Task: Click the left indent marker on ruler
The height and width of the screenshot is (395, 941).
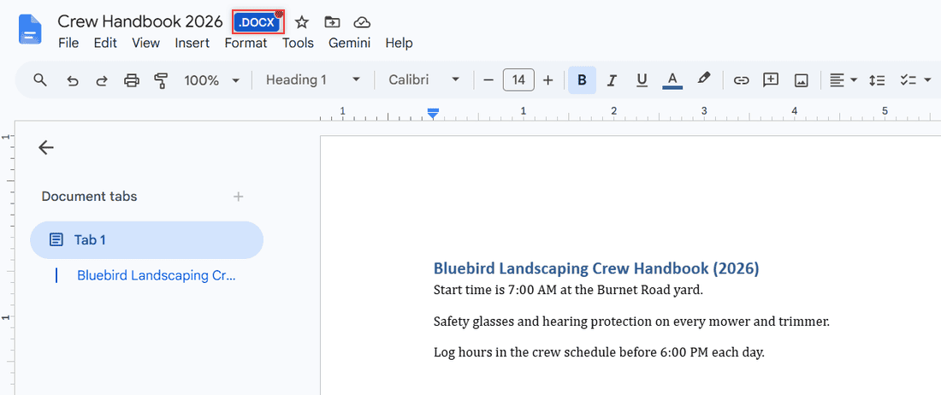Action: point(433,114)
